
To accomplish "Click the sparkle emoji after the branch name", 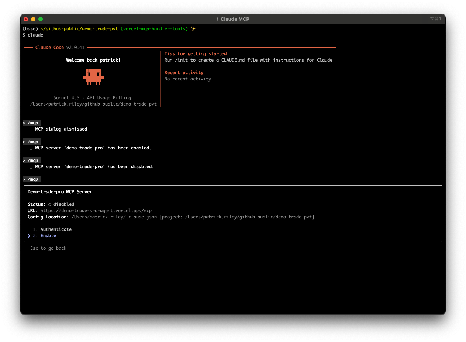I will 193,29.
